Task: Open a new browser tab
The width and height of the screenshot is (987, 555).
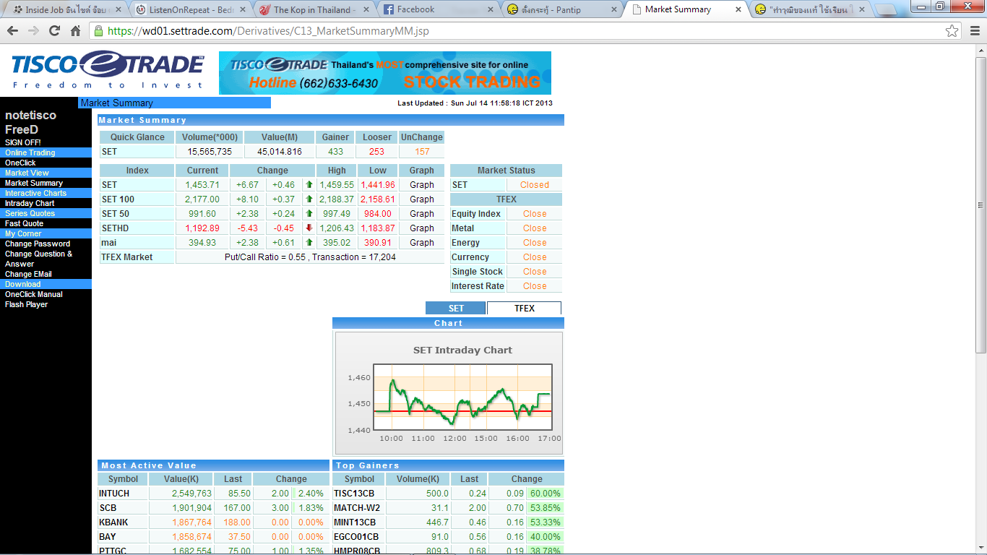Action: (x=884, y=10)
